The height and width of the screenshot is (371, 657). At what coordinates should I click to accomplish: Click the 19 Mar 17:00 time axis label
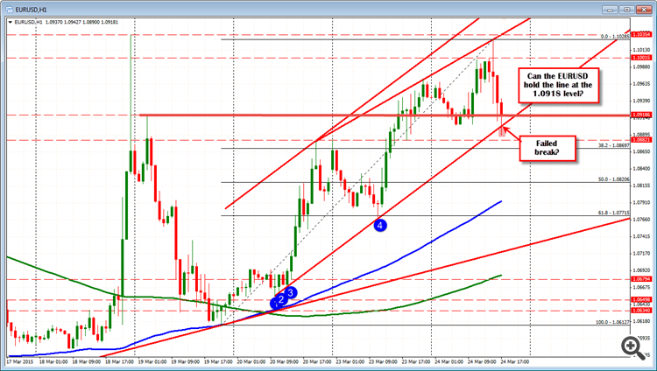(x=218, y=361)
